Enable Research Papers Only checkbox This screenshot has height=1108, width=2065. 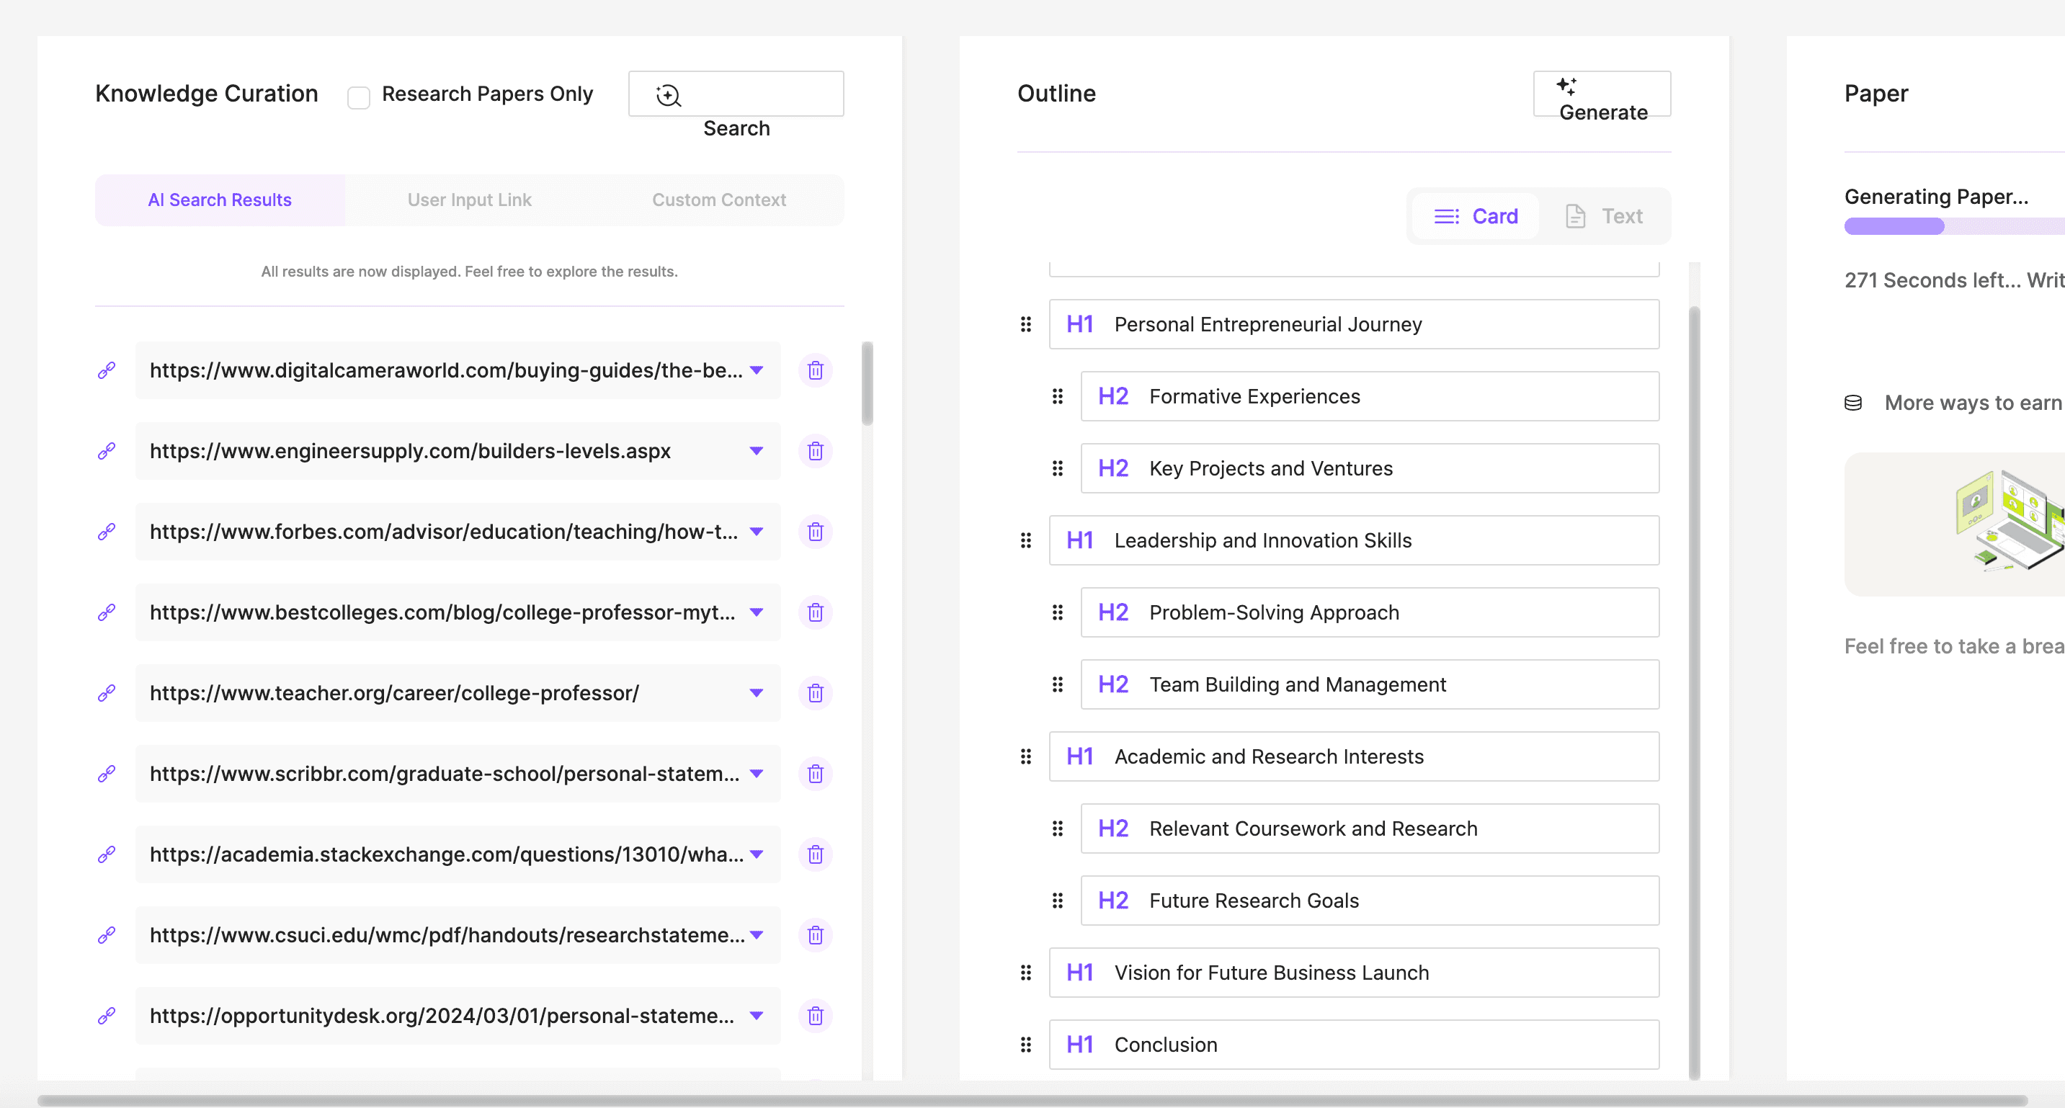click(358, 98)
